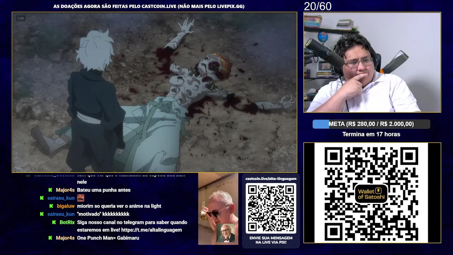Click the Kick badge next to sairasu_kun's emote message
The height and width of the screenshot is (255, 453).
pyautogui.click(x=42, y=198)
